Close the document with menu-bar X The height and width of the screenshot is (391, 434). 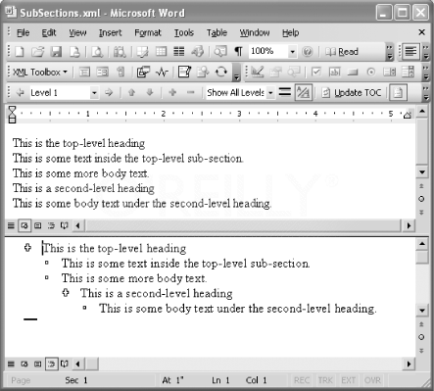click(421, 32)
